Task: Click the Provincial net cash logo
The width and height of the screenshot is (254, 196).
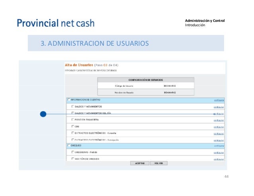Action: coord(56,23)
